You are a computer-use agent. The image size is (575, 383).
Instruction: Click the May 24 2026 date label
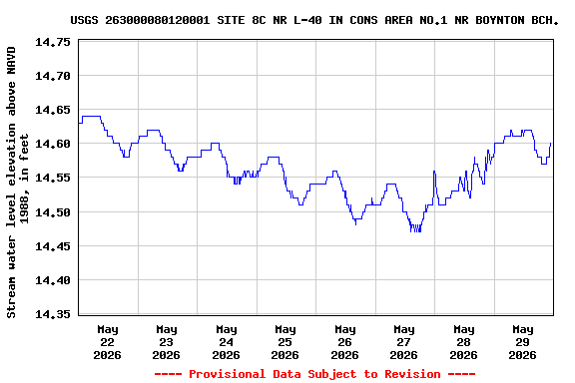[226, 342]
